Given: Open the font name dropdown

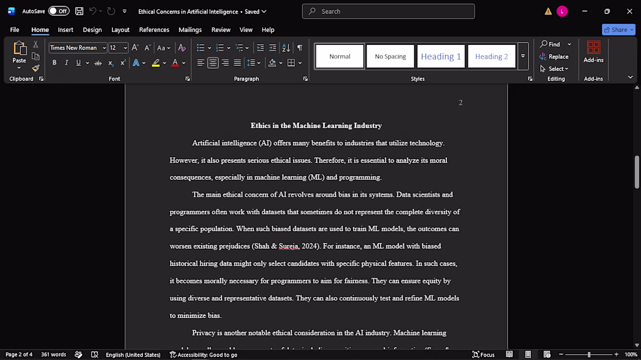Looking at the screenshot, I should tap(104, 48).
